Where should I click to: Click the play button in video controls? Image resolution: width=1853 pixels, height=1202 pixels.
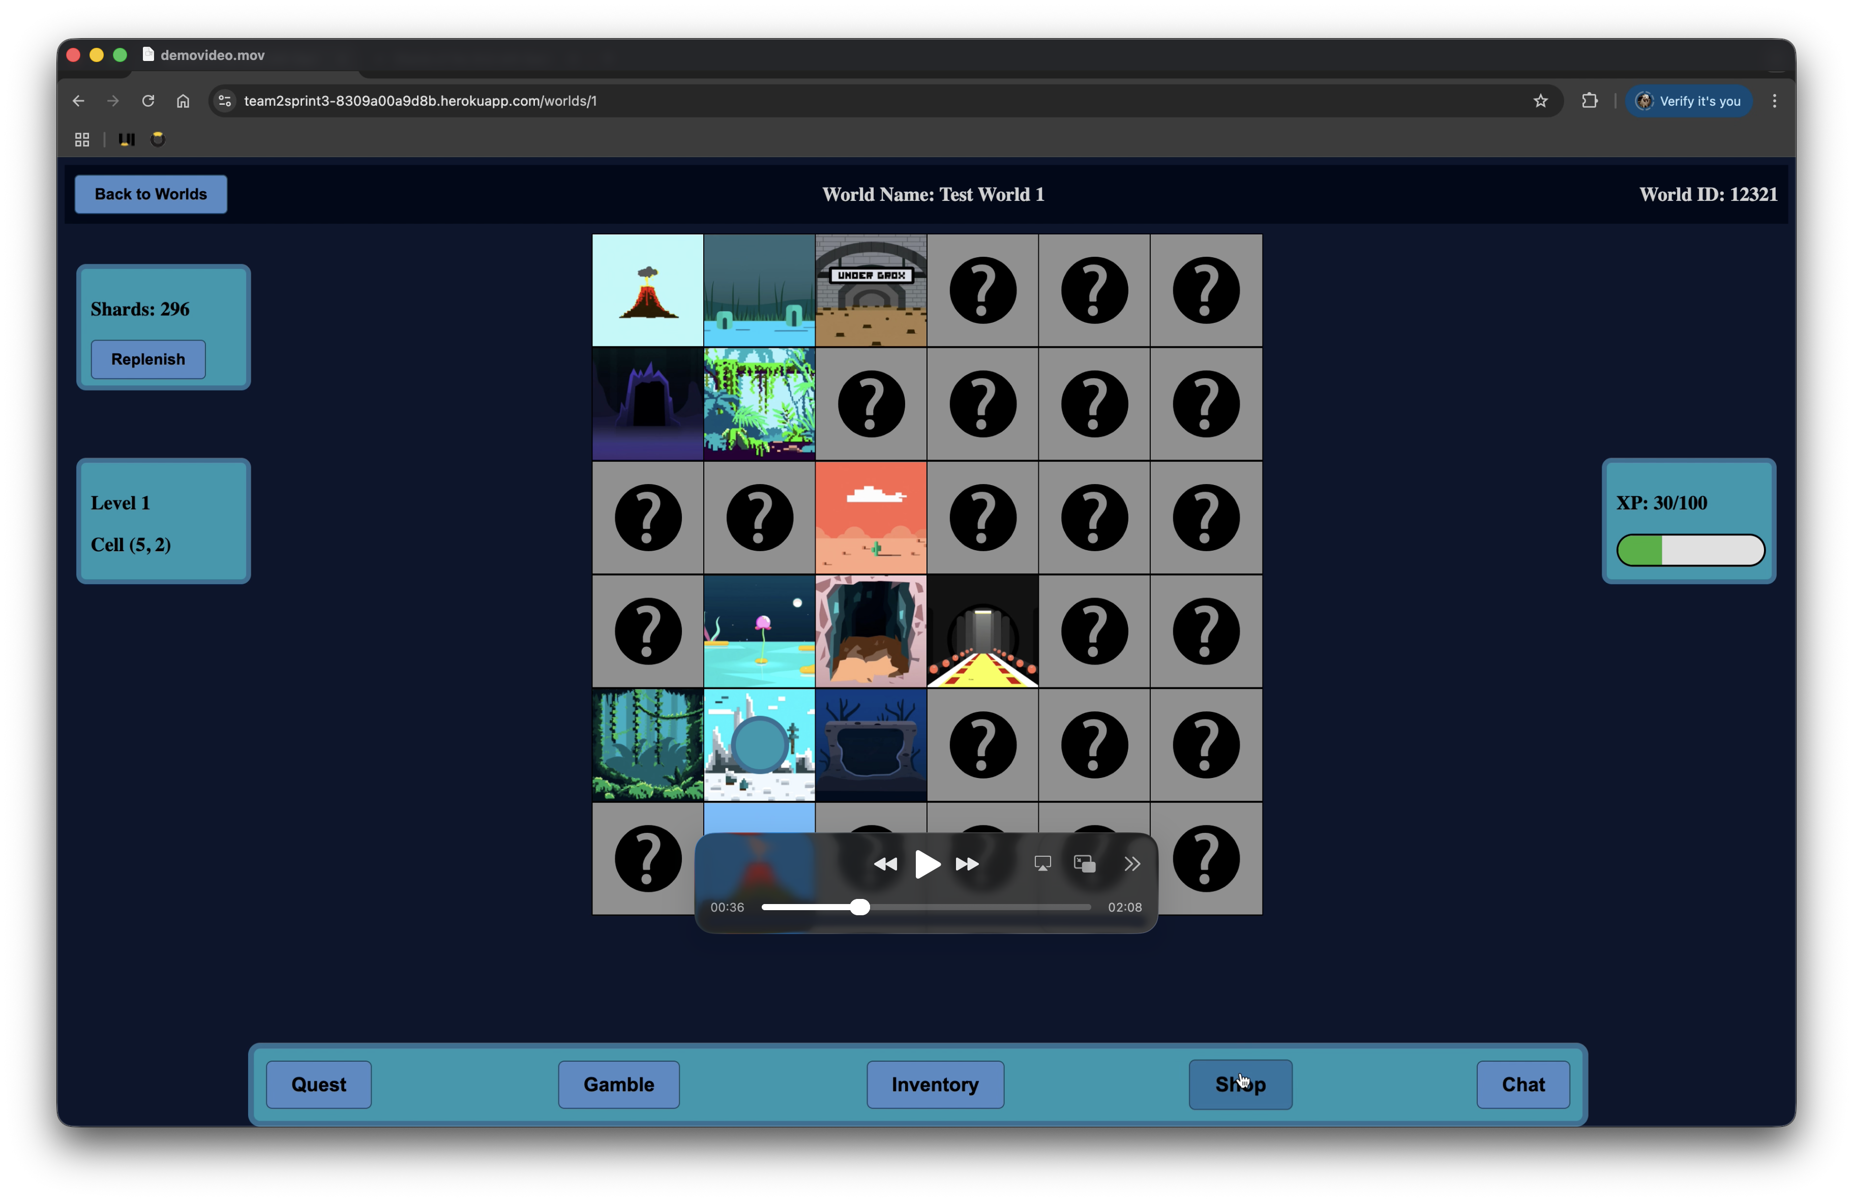tap(926, 864)
